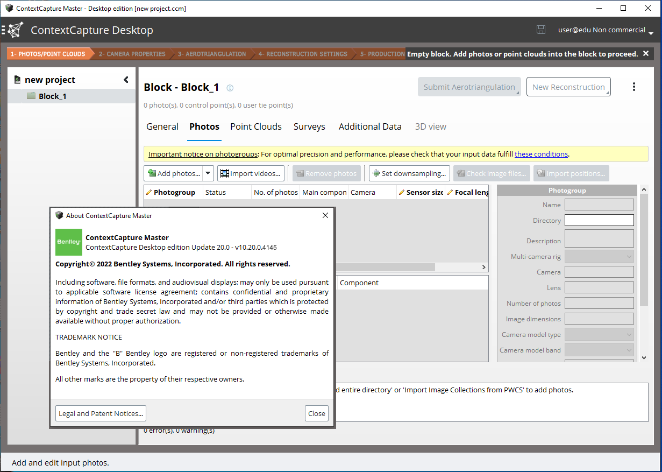Screen dimensions: 662x472
Task: Open Set downsampling options
Action: [409, 173]
